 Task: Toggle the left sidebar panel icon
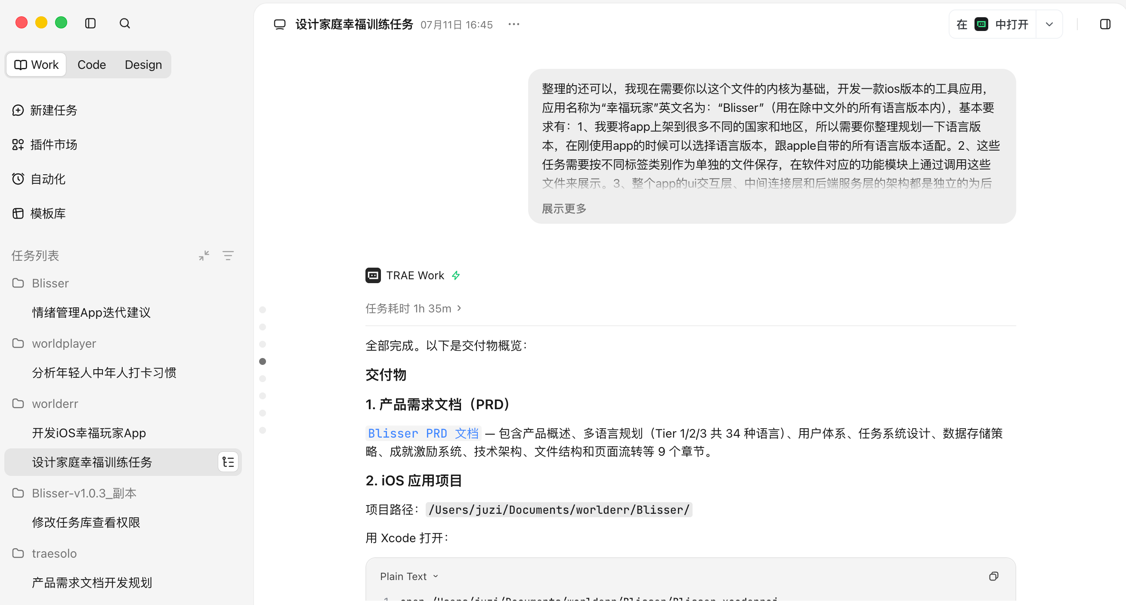tap(90, 23)
